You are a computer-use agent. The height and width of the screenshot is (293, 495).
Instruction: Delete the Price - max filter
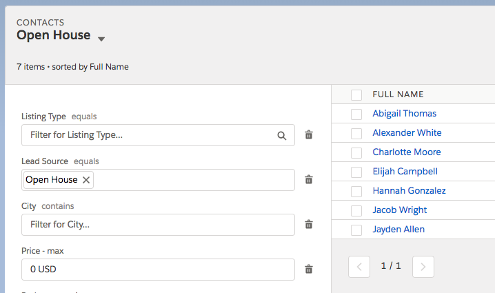coord(309,270)
